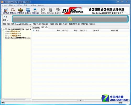Viewport: 131px width, 105px height.
Task: Click the tree scrollbar right arrow
Action: [30, 99]
